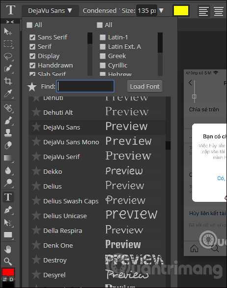Enable the Cyrillic checkbox
The width and height of the screenshot is (227, 288).
pyautogui.click(x=103, y=65)
